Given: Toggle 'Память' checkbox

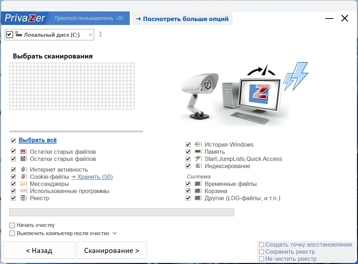Looking at the screenshot, I should coord(188,152).
